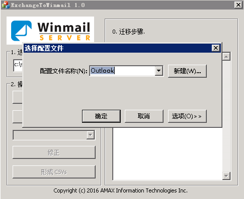Screen dimensions: 244x199
Task: Click the ExchangeToWinmail title bar app icon
Action: [x=6, y=5]
